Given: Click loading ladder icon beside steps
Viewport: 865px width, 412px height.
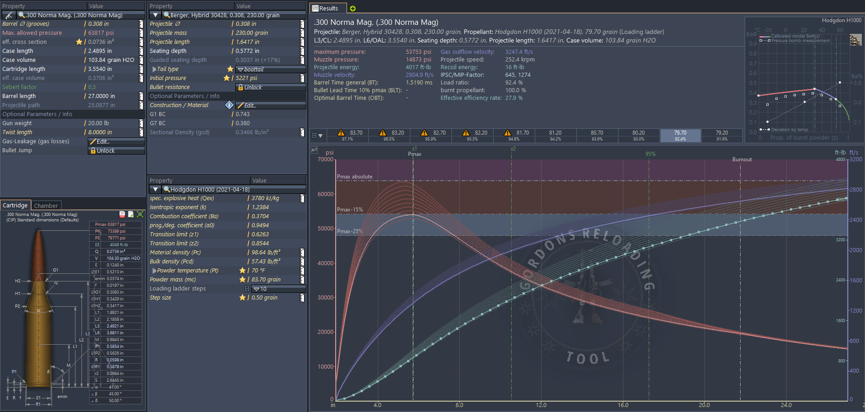Looking at the screenshot, I should pos(247,289).
